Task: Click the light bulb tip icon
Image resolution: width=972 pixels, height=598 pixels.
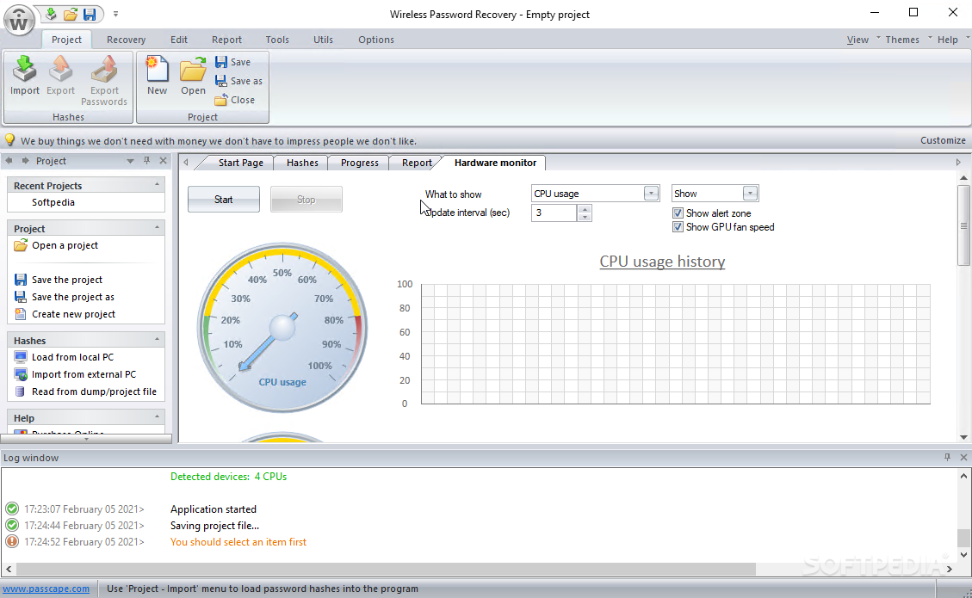Action: point(10,140)
